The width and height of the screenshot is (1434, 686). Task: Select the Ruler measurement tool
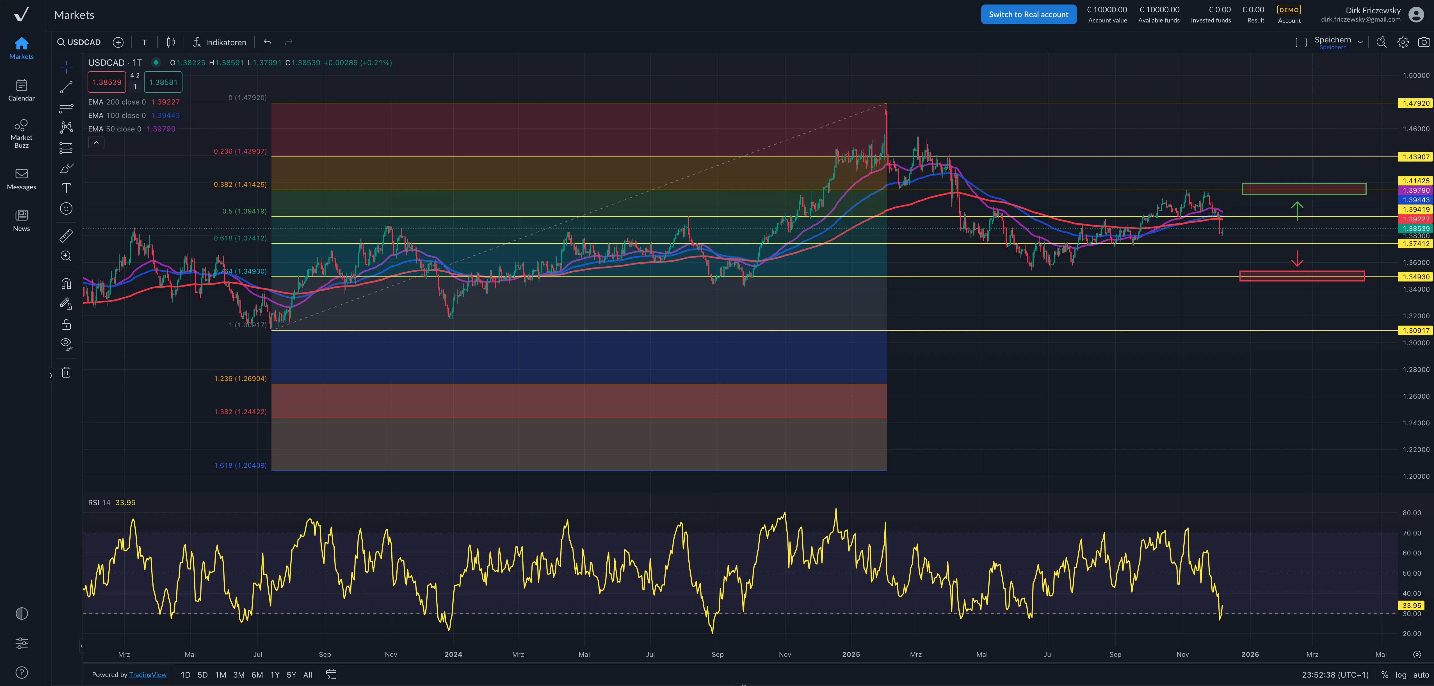tap(66, 235)
